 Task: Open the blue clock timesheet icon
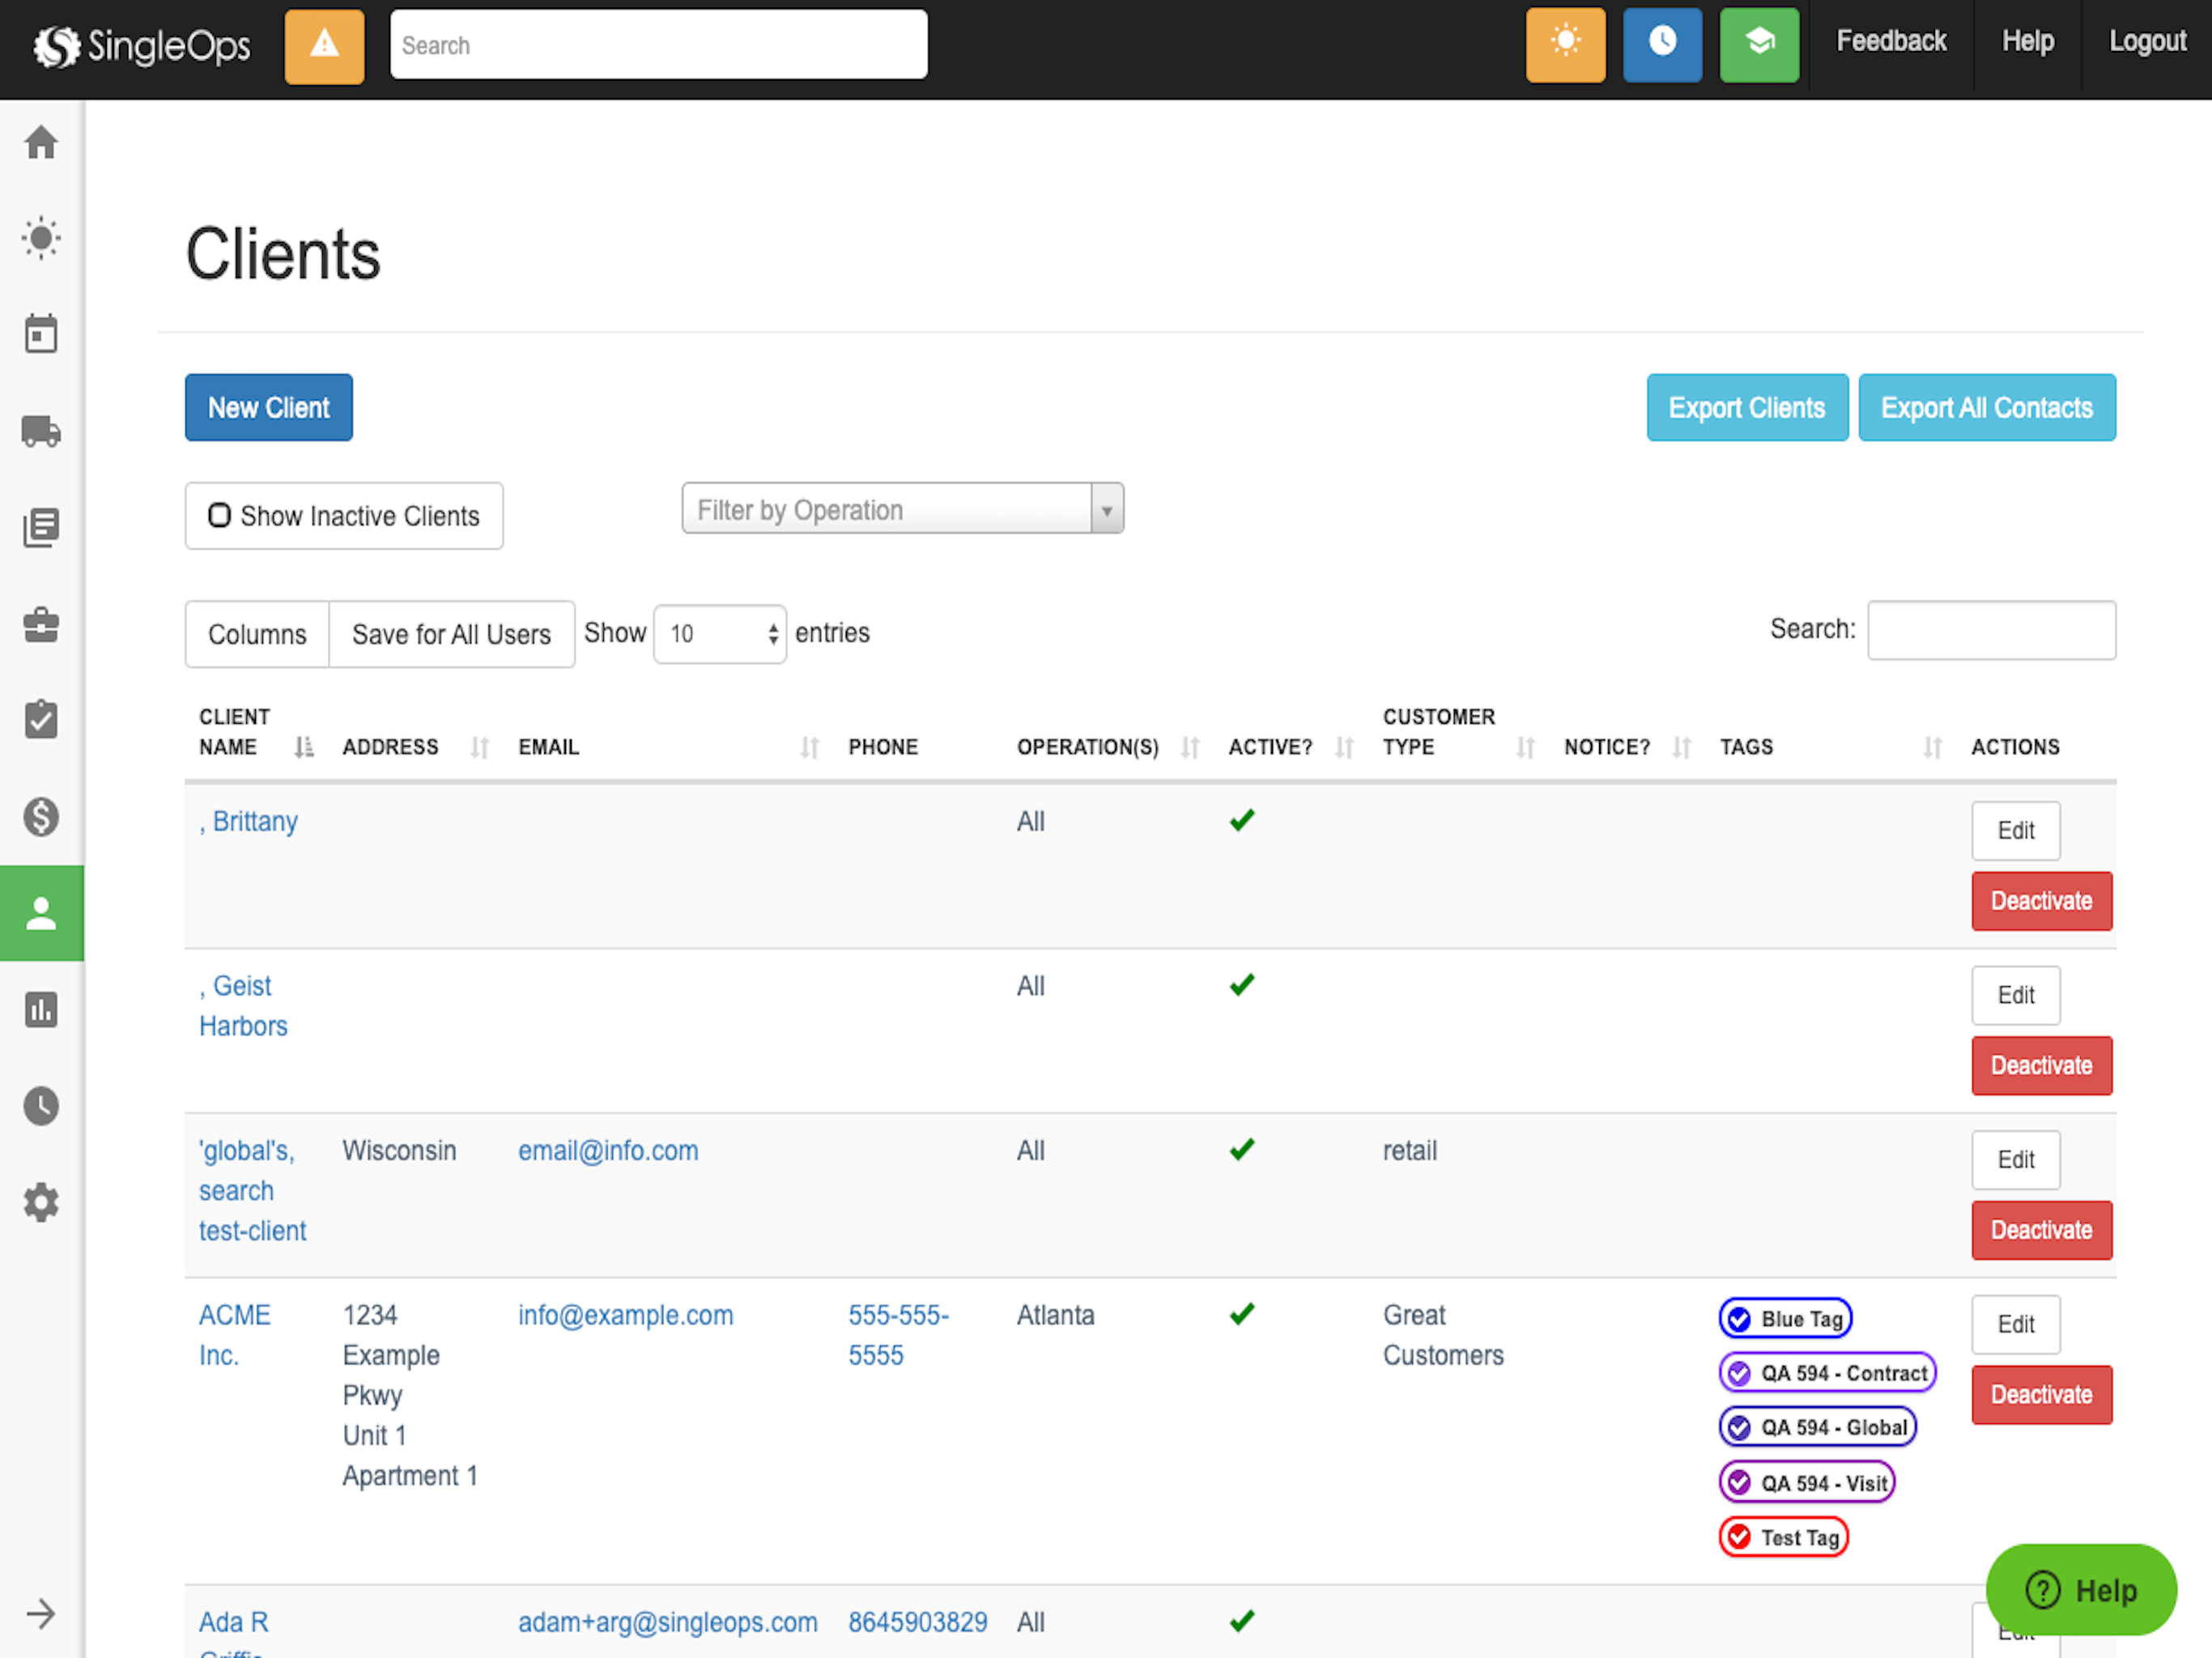(1662, 45)
